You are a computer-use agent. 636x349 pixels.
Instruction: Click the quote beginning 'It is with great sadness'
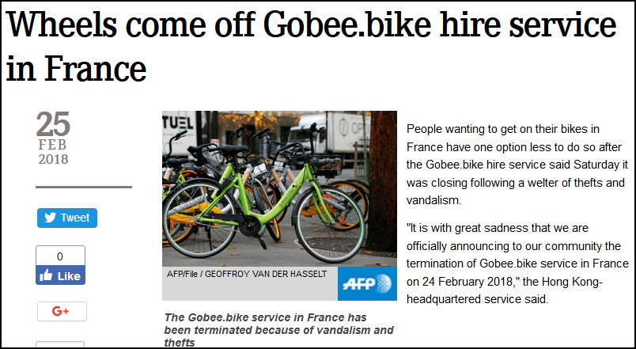pyautogui.click(x=517, y=264)
